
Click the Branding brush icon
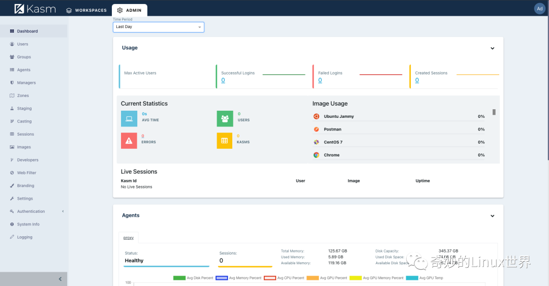click(12, 185)
